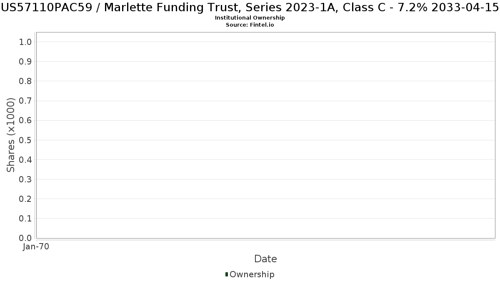500x281 pixels.
Task: Click the 0.3 y-axis tick label
Action: tap(25, 179)
